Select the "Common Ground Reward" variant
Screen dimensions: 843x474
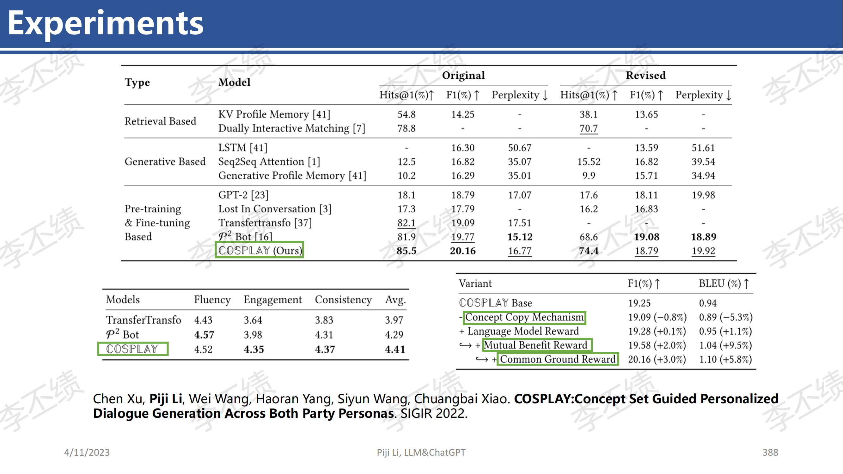(x=557, y=359)
